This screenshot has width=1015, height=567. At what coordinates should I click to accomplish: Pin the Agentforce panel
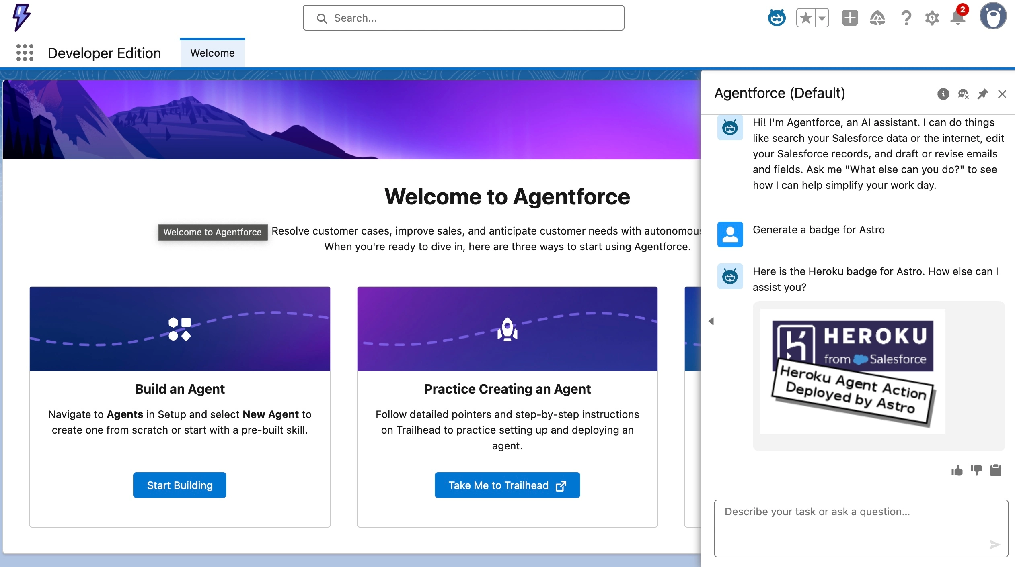982,94
